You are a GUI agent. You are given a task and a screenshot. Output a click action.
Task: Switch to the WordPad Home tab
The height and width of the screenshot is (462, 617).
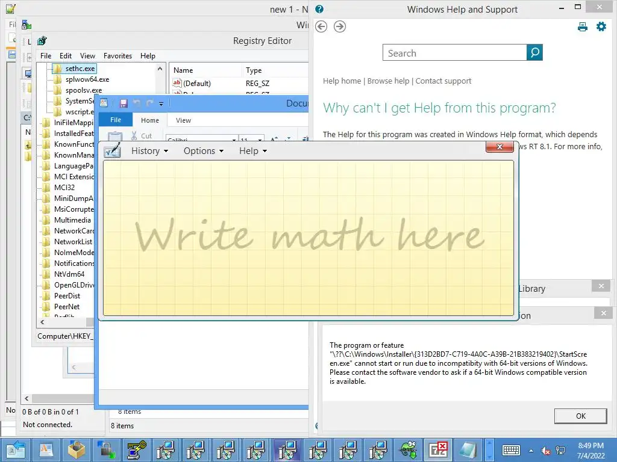(x=150, y=120)
